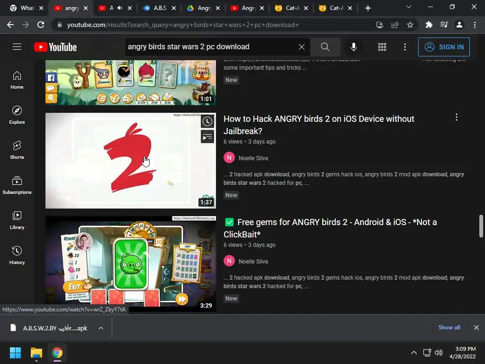Play the 1:01 Angry Birds thumbnail video
Screen dimensions: 485x364
point(131,82)
